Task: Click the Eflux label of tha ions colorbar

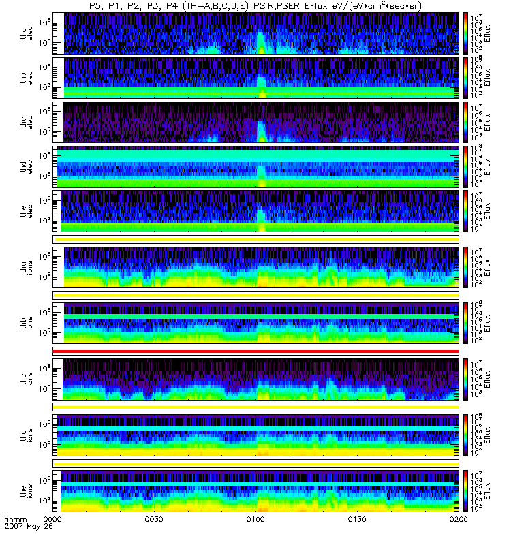Action: point(488,267)
